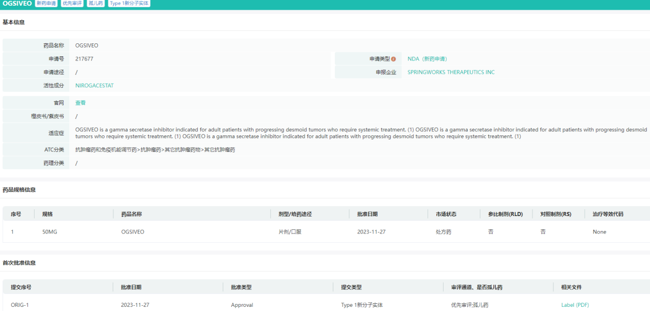The width and height of the screenshot is (650, 311).
Task: Click 查看 to visit official website
Action: click(81, 103)
